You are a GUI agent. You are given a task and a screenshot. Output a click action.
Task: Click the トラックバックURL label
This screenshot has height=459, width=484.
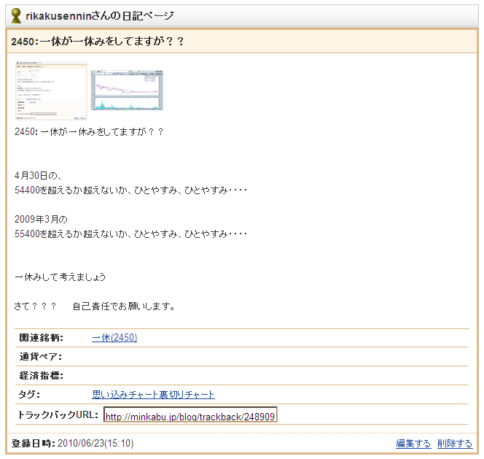tap(57, 414)
